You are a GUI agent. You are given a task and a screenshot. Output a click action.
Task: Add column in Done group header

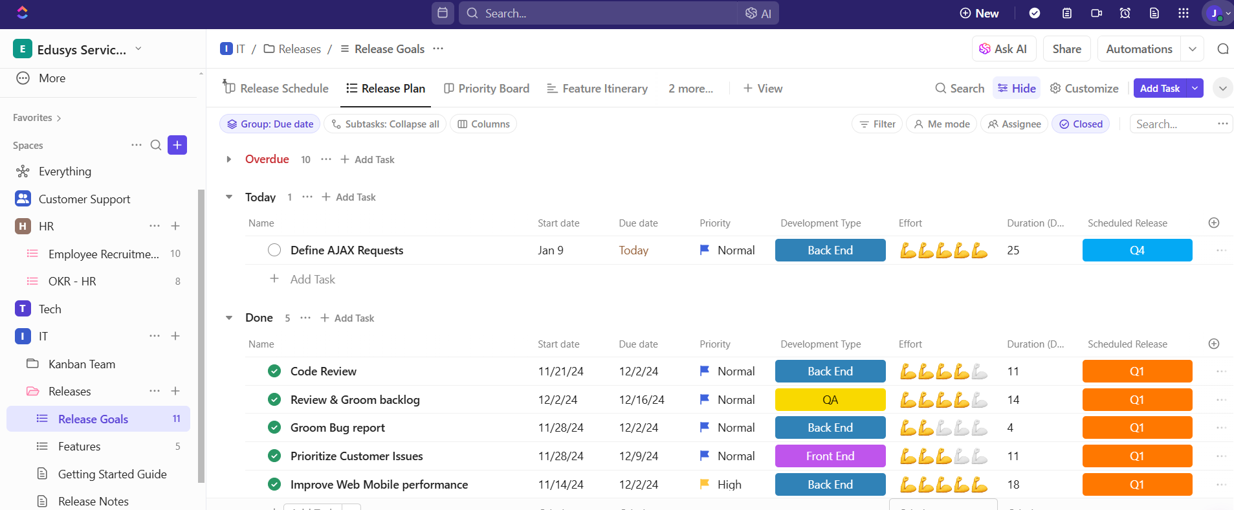[1214, 344]
